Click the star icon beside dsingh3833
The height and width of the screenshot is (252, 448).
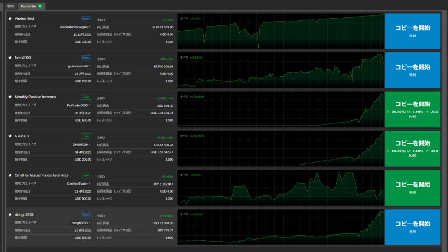10,214
